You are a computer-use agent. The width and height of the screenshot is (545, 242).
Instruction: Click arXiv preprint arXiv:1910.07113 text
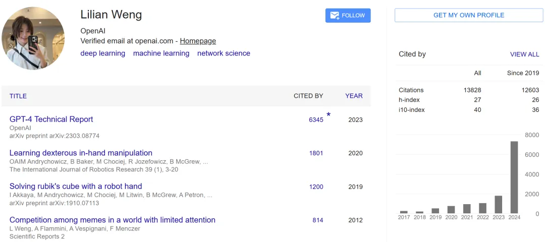pos(54,203)
